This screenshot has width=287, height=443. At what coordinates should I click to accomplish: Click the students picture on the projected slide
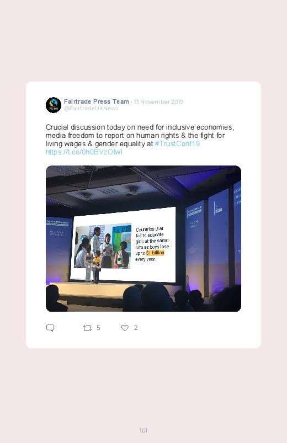103,246
